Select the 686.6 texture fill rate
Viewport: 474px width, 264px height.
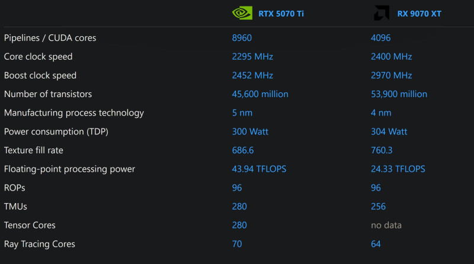click(x=243, y=150)
